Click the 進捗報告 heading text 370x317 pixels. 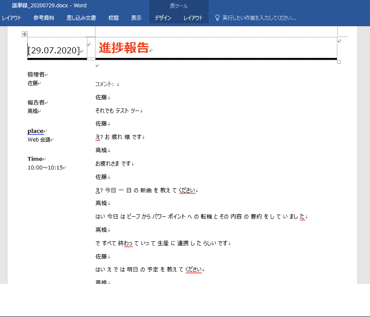pos(124,48)
